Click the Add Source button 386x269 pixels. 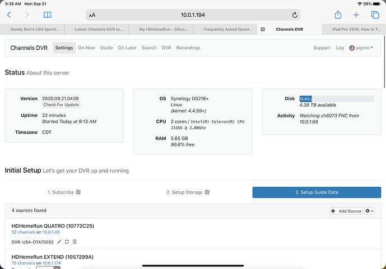[346, 211]
